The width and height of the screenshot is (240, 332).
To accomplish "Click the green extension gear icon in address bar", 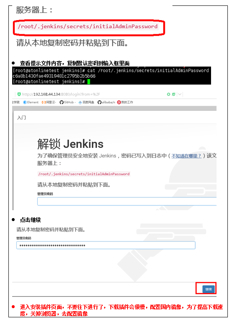I will pos(168,94).
